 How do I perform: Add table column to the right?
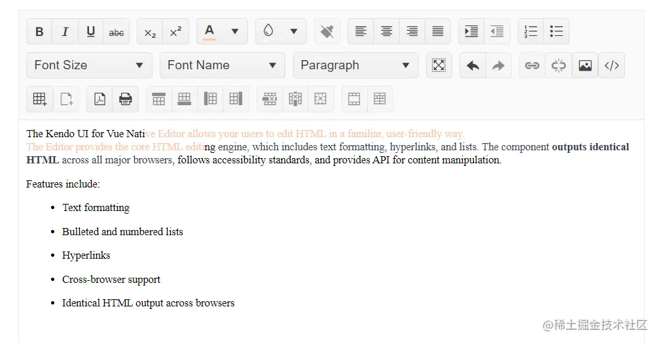tap(236, 99)
